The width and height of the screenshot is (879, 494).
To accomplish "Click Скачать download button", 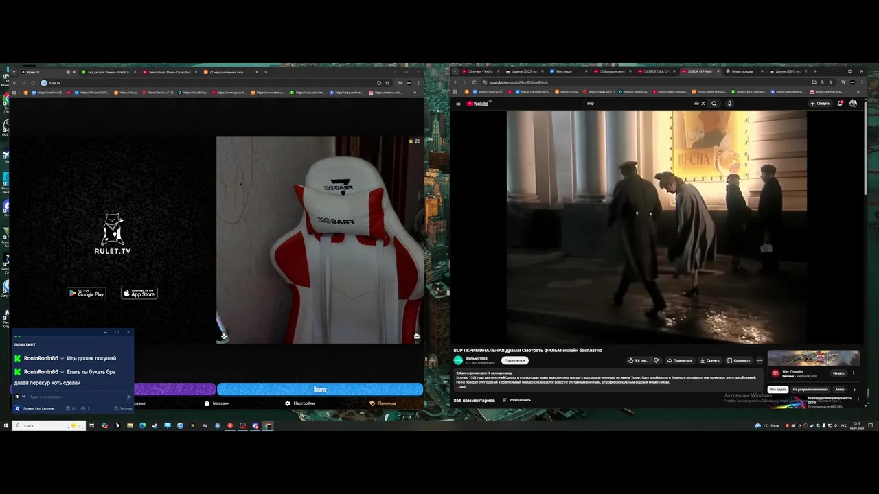I will point(710,360).
